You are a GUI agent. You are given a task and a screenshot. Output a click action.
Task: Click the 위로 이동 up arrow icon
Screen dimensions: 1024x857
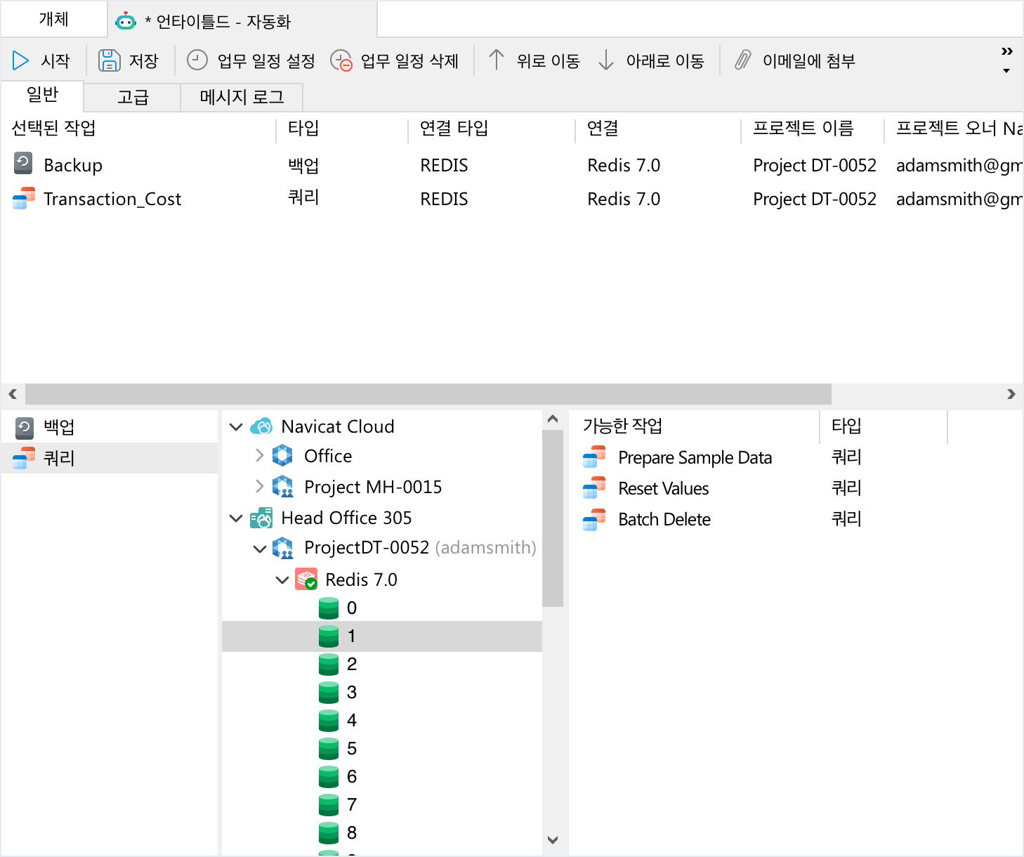coord(497,60)
